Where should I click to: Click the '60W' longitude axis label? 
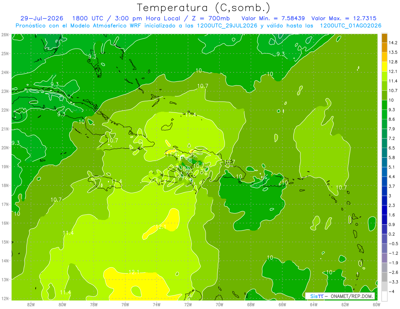(x=376, y=304)
